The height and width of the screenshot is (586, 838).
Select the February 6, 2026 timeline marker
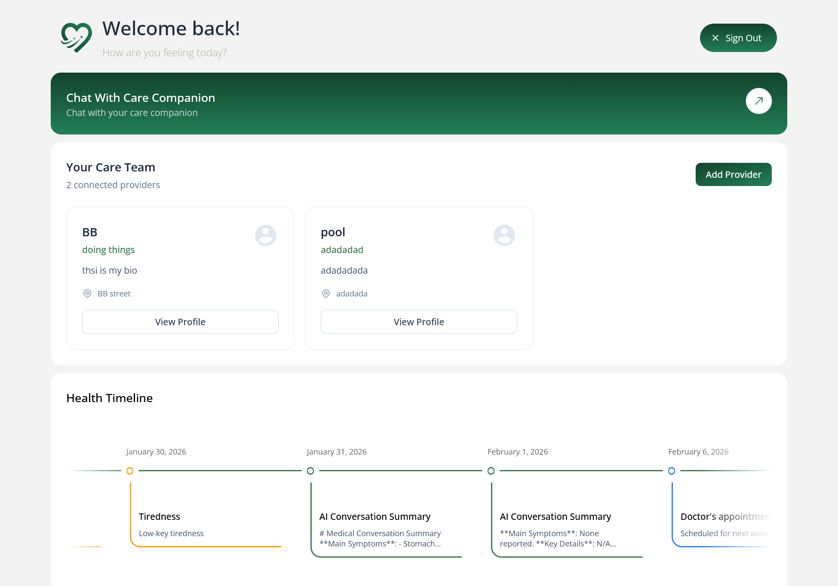[x=672, y=471]
